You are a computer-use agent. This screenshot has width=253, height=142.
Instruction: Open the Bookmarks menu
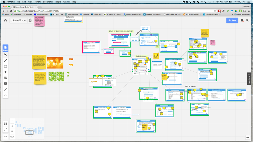(48, 2)
